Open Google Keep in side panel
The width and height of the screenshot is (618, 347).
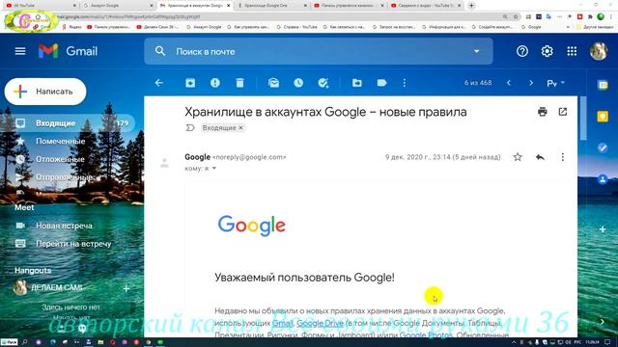603,117
